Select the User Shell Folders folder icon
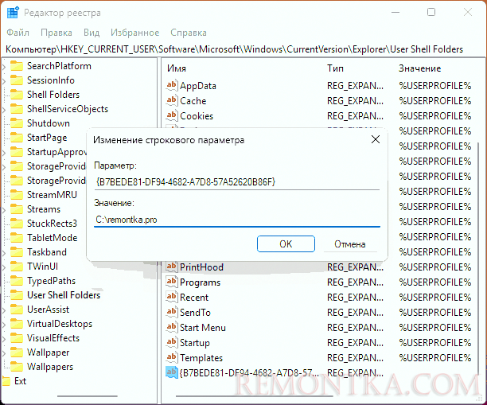 point(17,295)
